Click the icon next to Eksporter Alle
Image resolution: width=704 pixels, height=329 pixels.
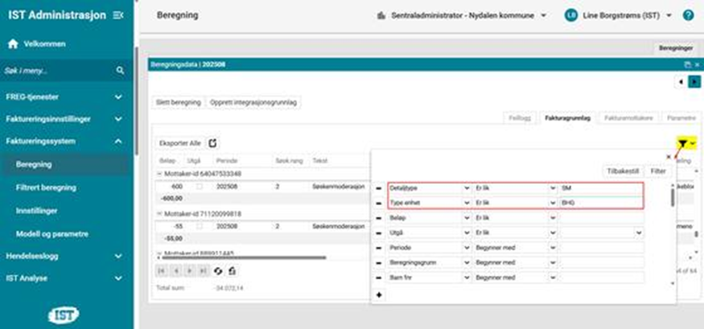click(213, 143)
